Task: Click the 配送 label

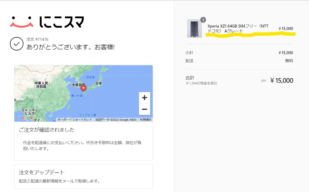Action: (x=189, y=61)
